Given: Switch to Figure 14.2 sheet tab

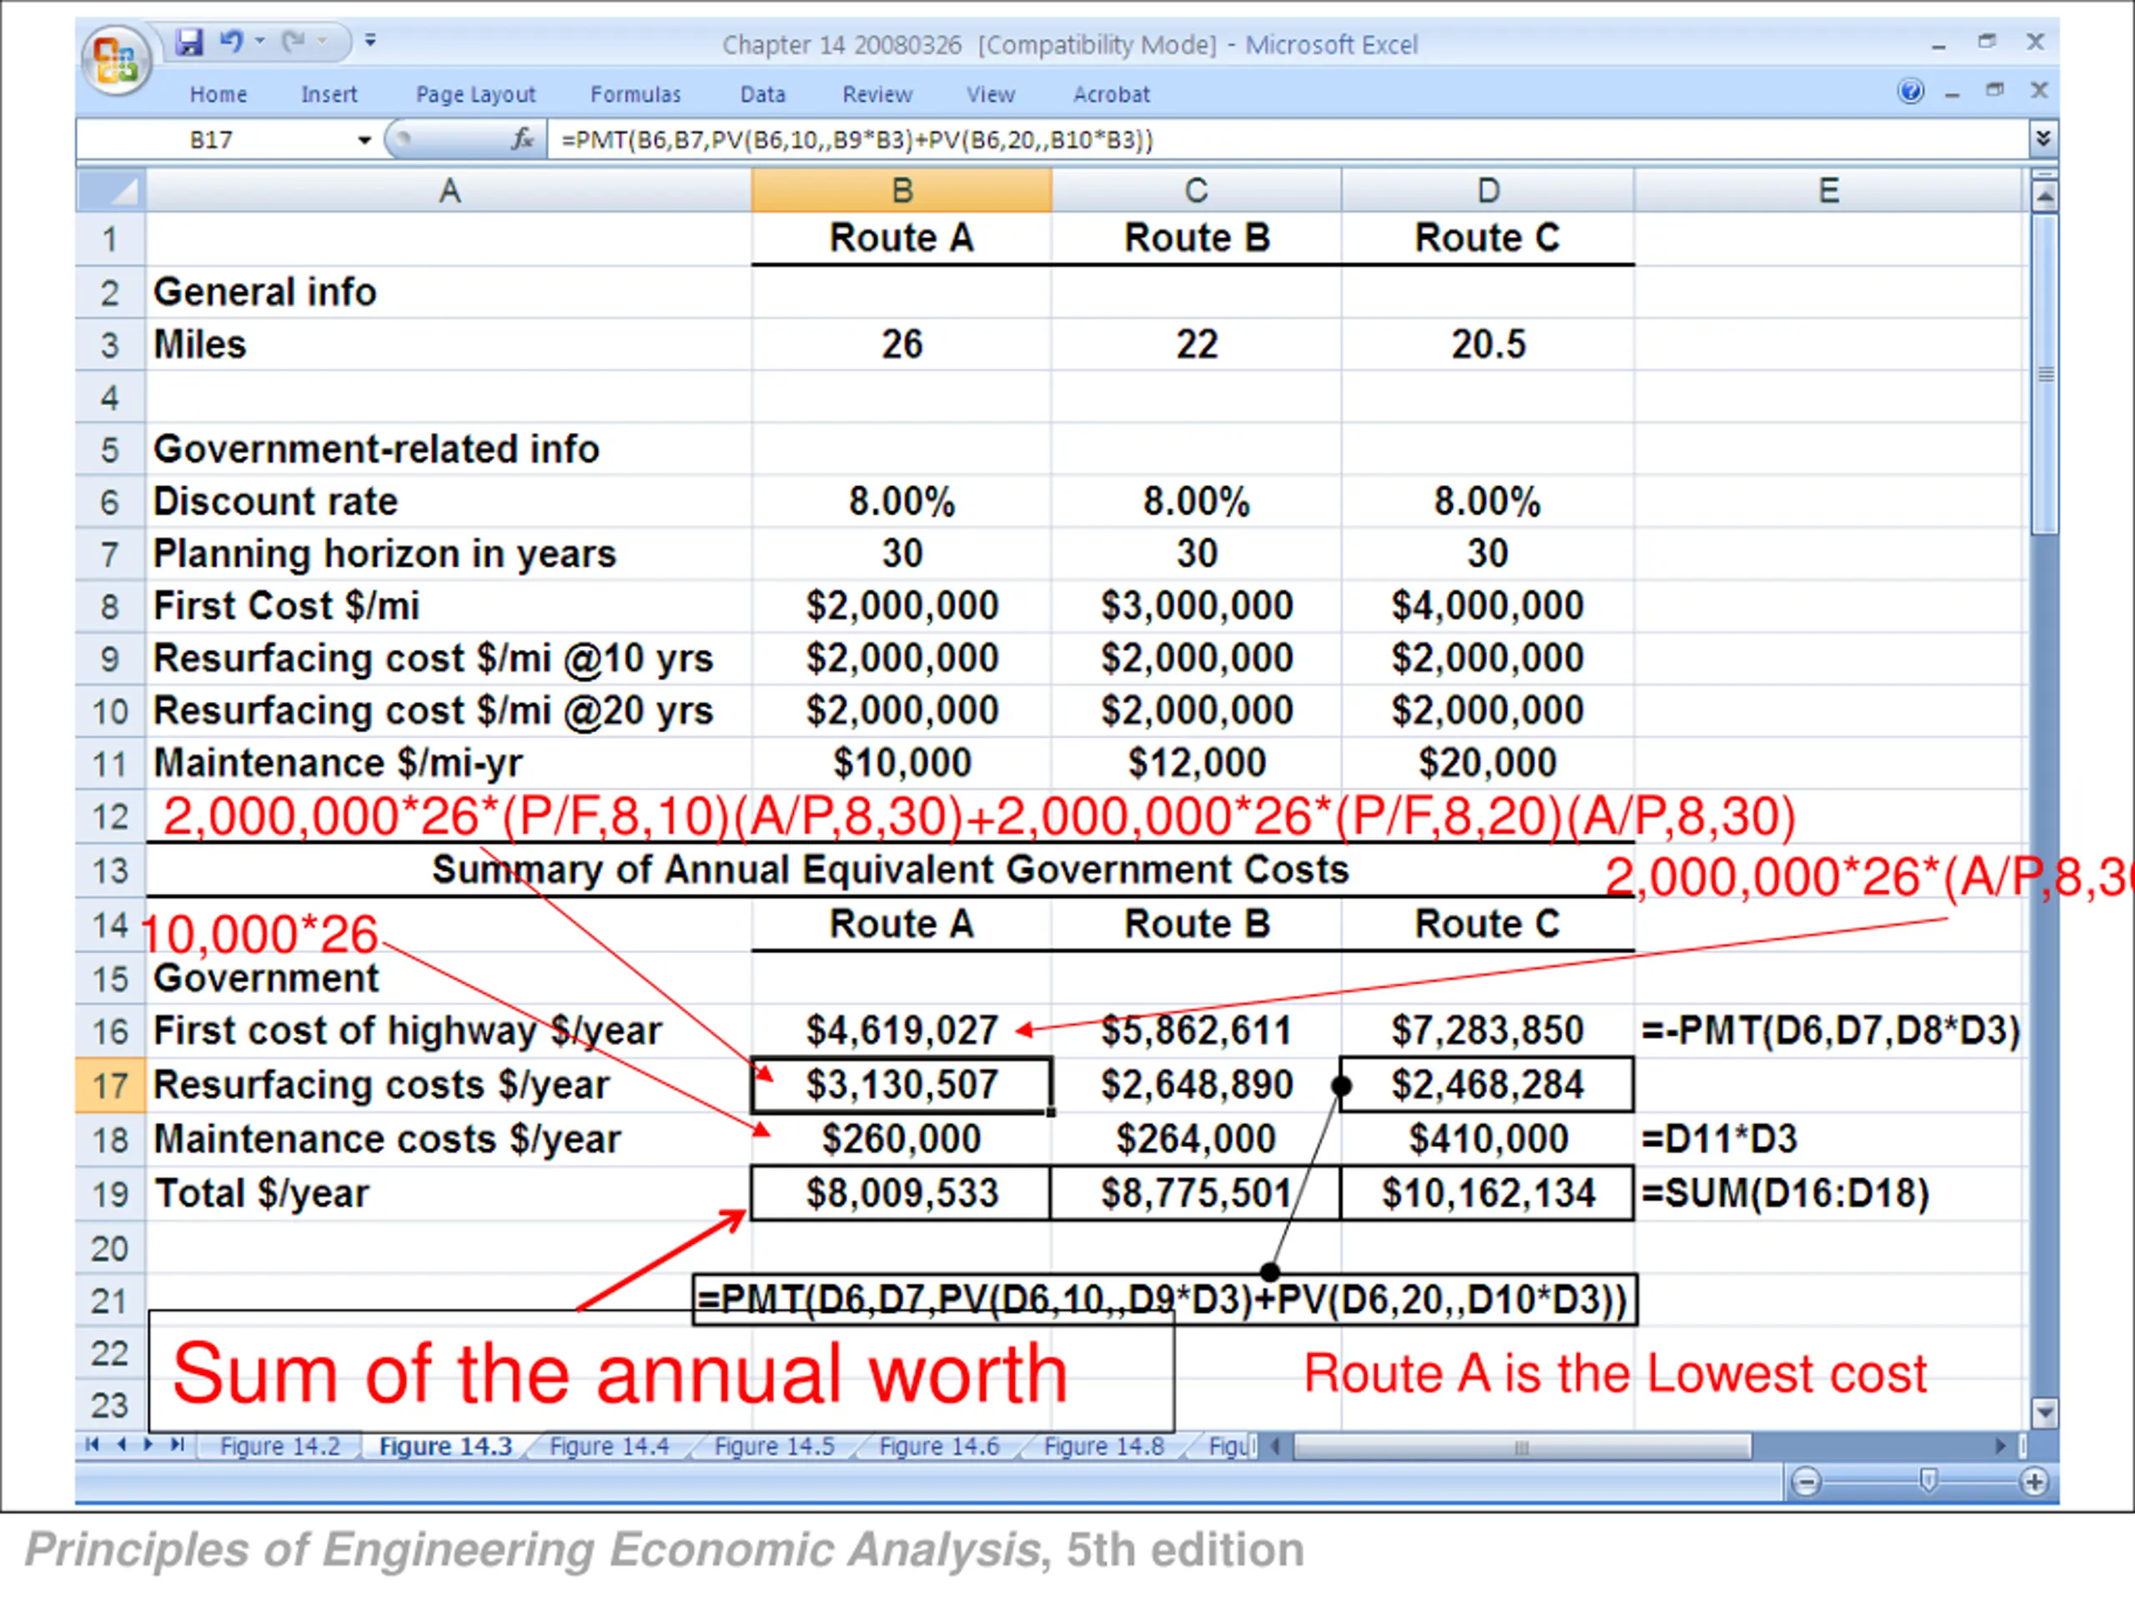Looking at the screenshot, I should coord(280,1447).
